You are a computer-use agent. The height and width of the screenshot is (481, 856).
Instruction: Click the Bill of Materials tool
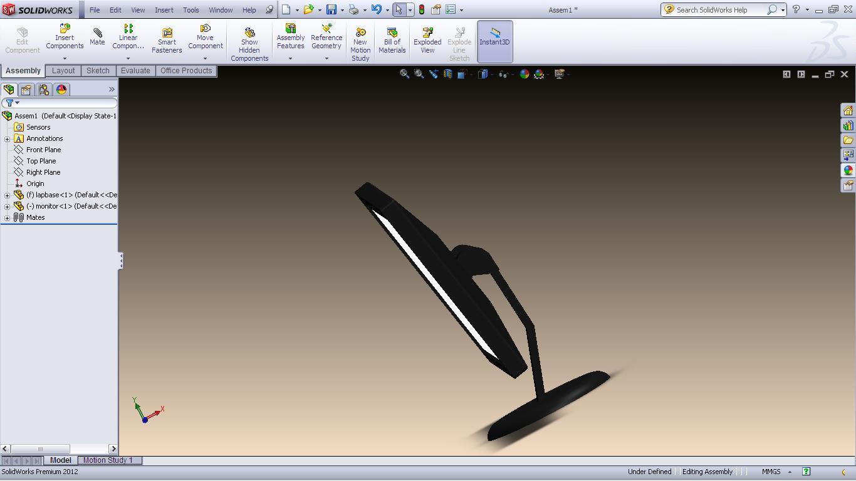pos(392,41)
